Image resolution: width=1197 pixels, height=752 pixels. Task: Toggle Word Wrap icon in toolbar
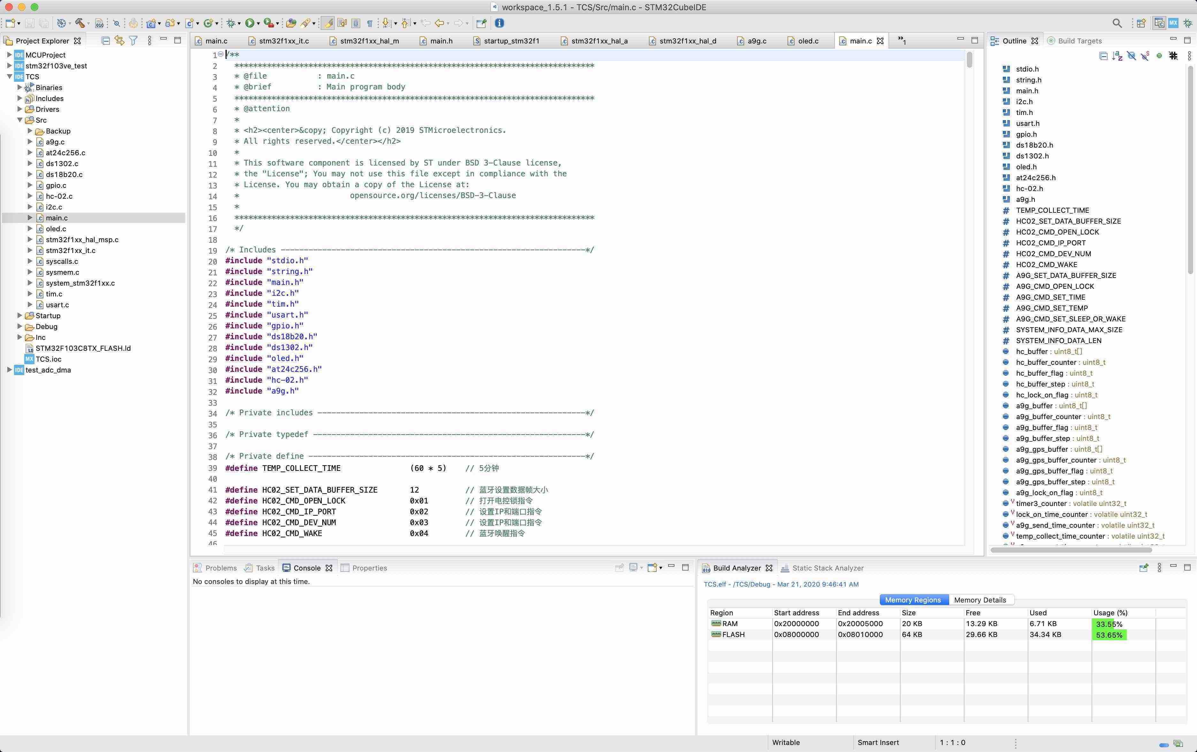[342, 23]
